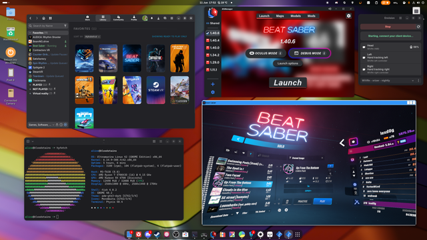Screen dimensions: 427x240
Task: Show info for Oculus Mode
Action: (280, 53)
